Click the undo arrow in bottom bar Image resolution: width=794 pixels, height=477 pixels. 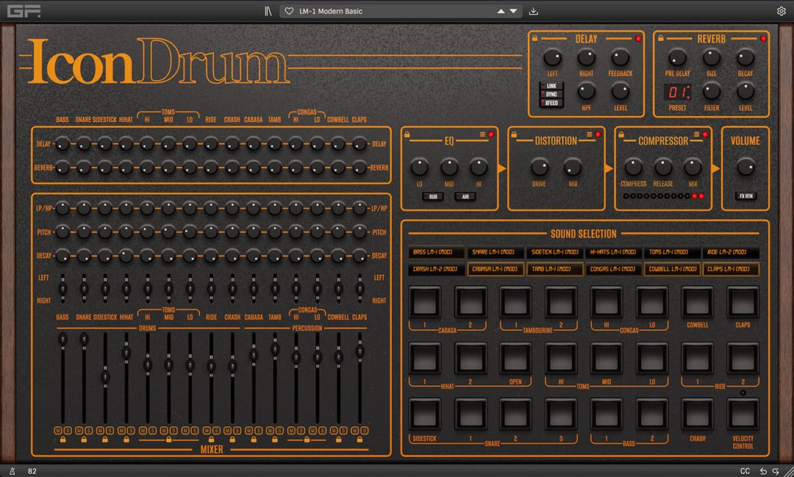[764, 470]
